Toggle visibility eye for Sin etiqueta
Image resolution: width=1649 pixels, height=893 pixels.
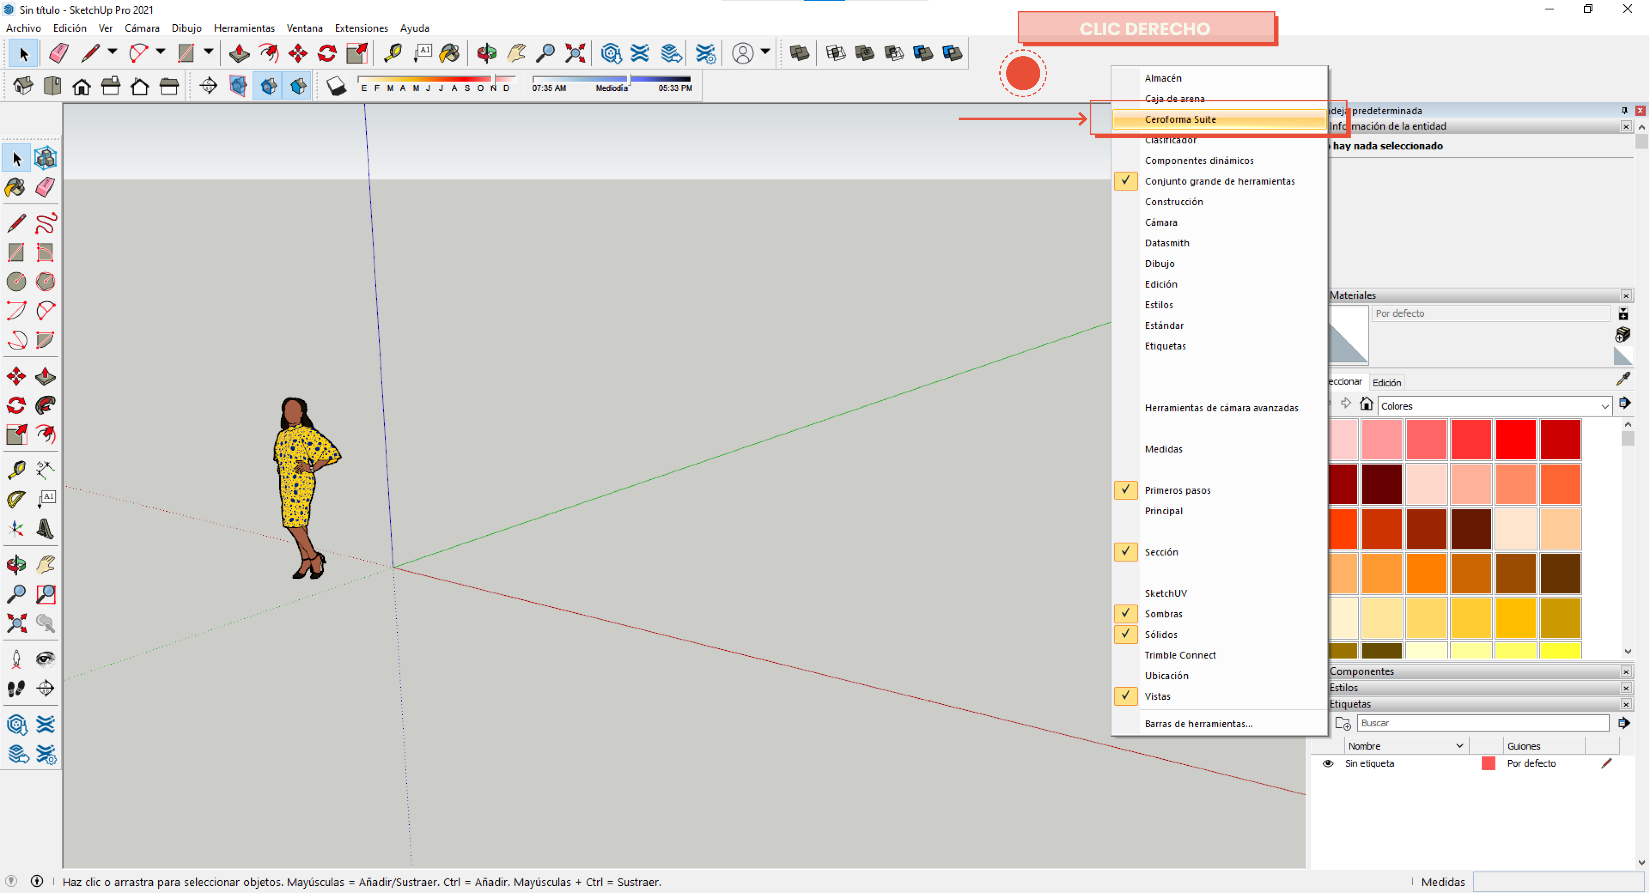tap(1328, 763)
